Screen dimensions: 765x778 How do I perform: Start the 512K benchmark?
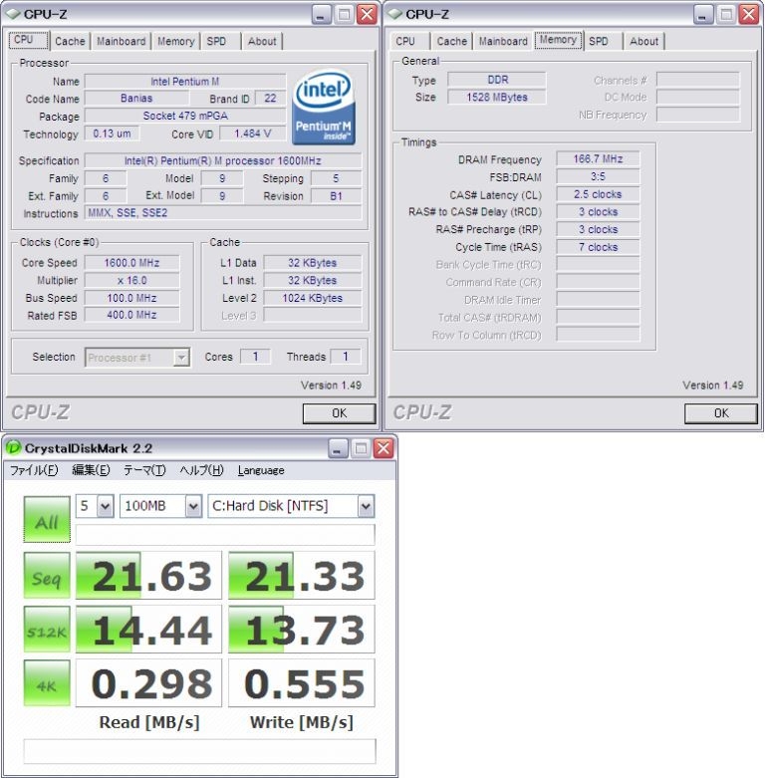coord(47,630)
